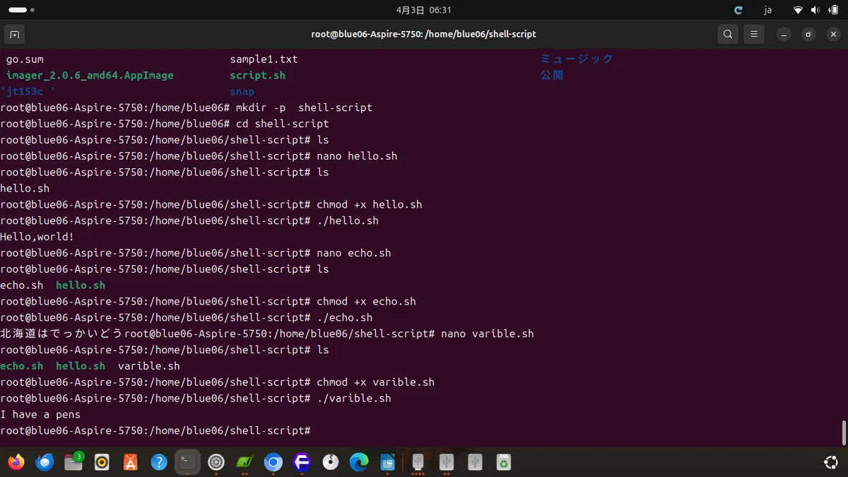The height and width of the screenshot is (477, 848).
Task: Open a new terminal tab
Action: coord(13,34)
